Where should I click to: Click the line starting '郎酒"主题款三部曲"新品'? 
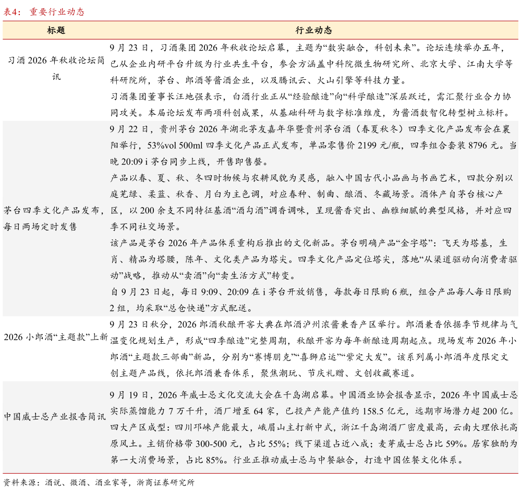309,357
